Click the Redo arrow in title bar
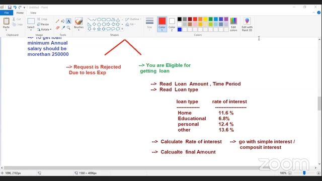 (20, 8)
